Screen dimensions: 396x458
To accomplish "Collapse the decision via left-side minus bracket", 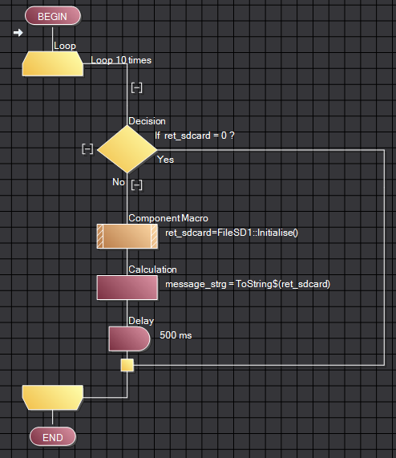I will (87, 149).
